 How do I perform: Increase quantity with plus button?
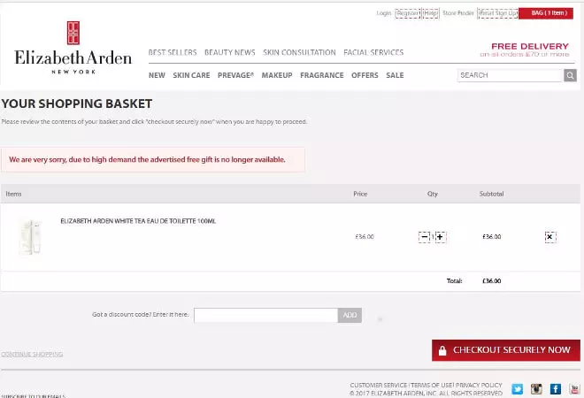pyautogui.click(x=441, y=237)
